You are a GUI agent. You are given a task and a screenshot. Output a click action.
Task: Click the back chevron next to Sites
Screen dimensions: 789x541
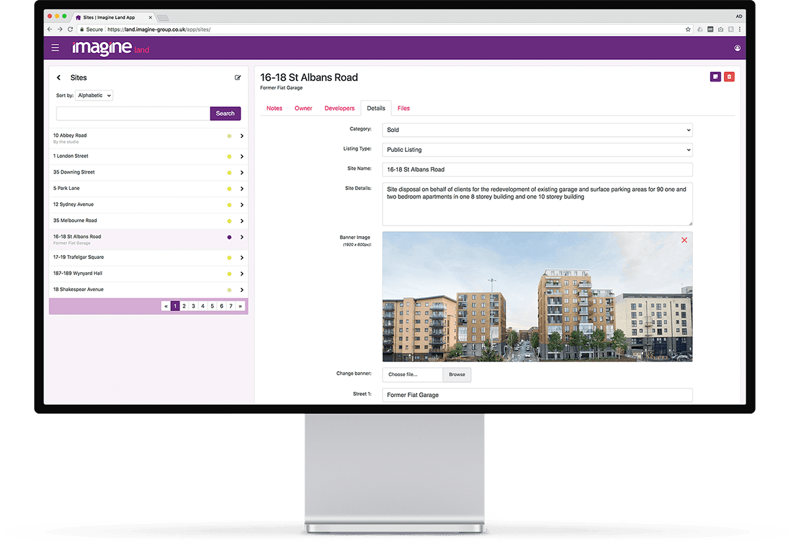[59, 78]
